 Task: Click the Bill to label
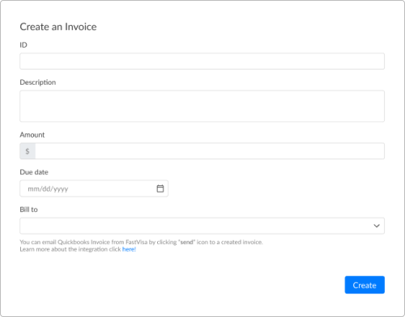[x=28, y=209]
